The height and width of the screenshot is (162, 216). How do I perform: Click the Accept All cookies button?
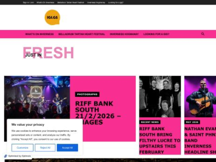67,148
